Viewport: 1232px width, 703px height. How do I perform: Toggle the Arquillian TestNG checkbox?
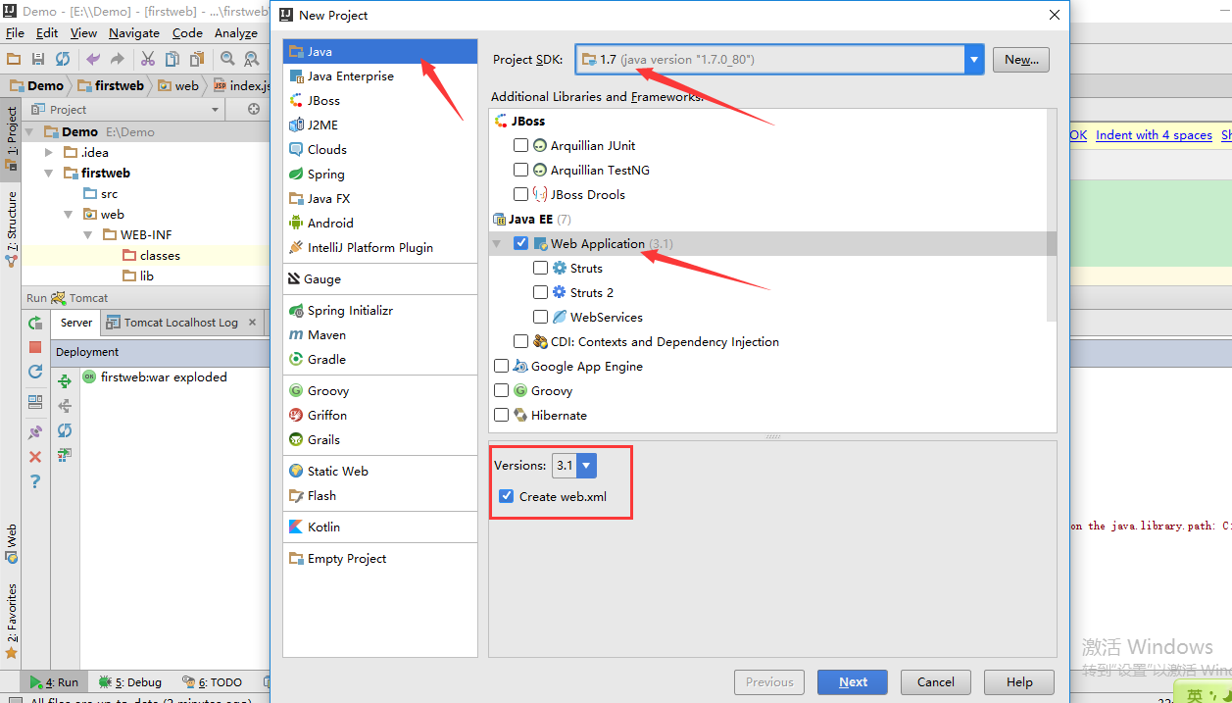point(520,170)
